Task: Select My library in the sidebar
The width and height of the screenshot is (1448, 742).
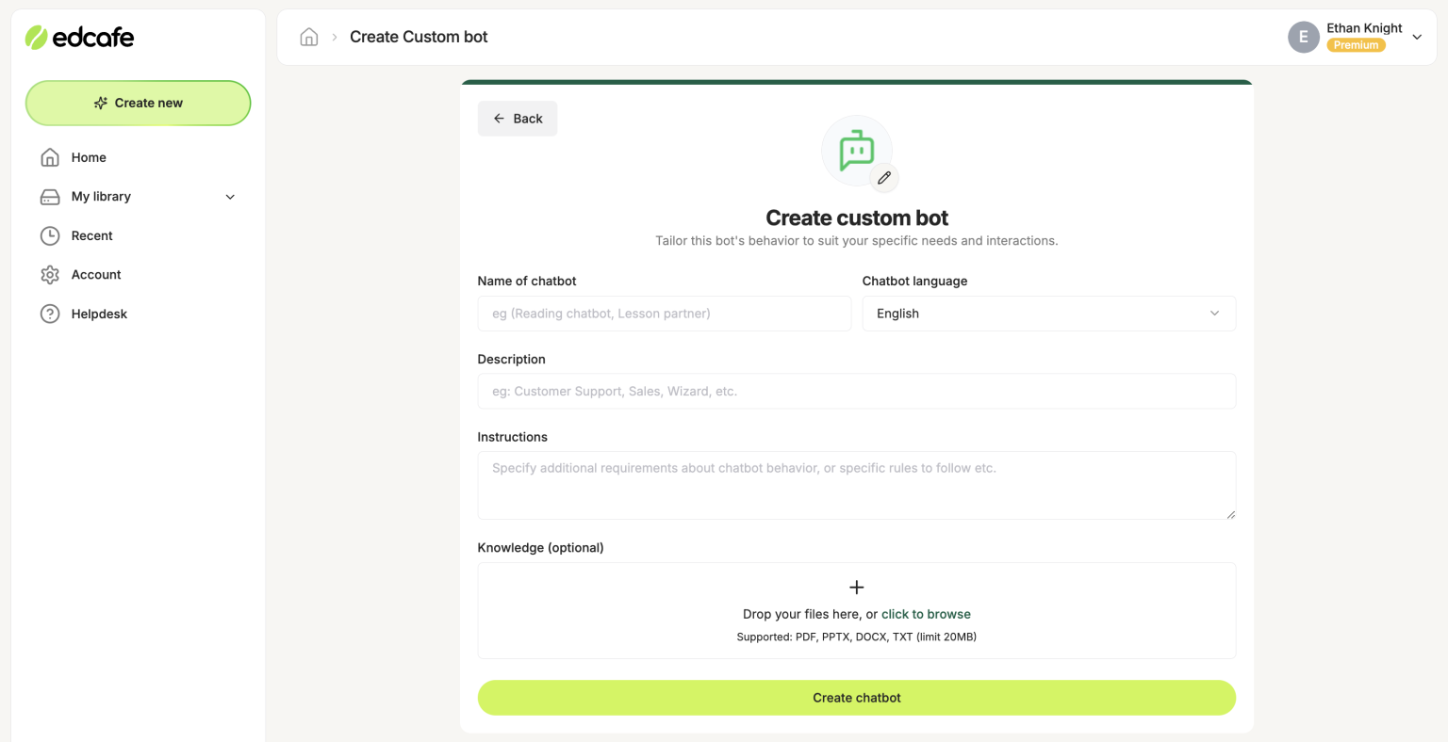Action: tap(100, 196)
